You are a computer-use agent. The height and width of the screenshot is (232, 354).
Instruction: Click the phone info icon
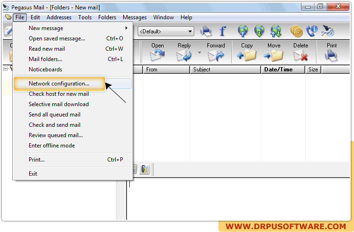click(312, 31)
